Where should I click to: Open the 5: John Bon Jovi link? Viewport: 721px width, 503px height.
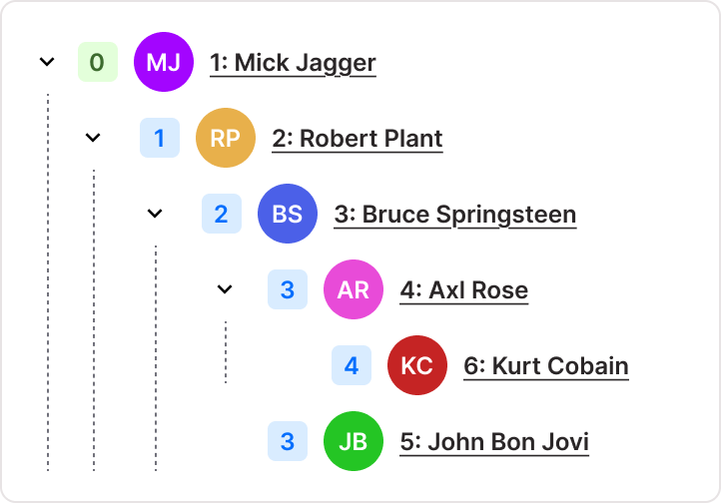coord(494,441)
